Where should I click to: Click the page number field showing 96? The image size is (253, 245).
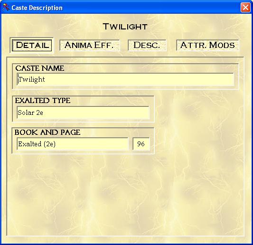pyautogui.click(x=141, y=144)
